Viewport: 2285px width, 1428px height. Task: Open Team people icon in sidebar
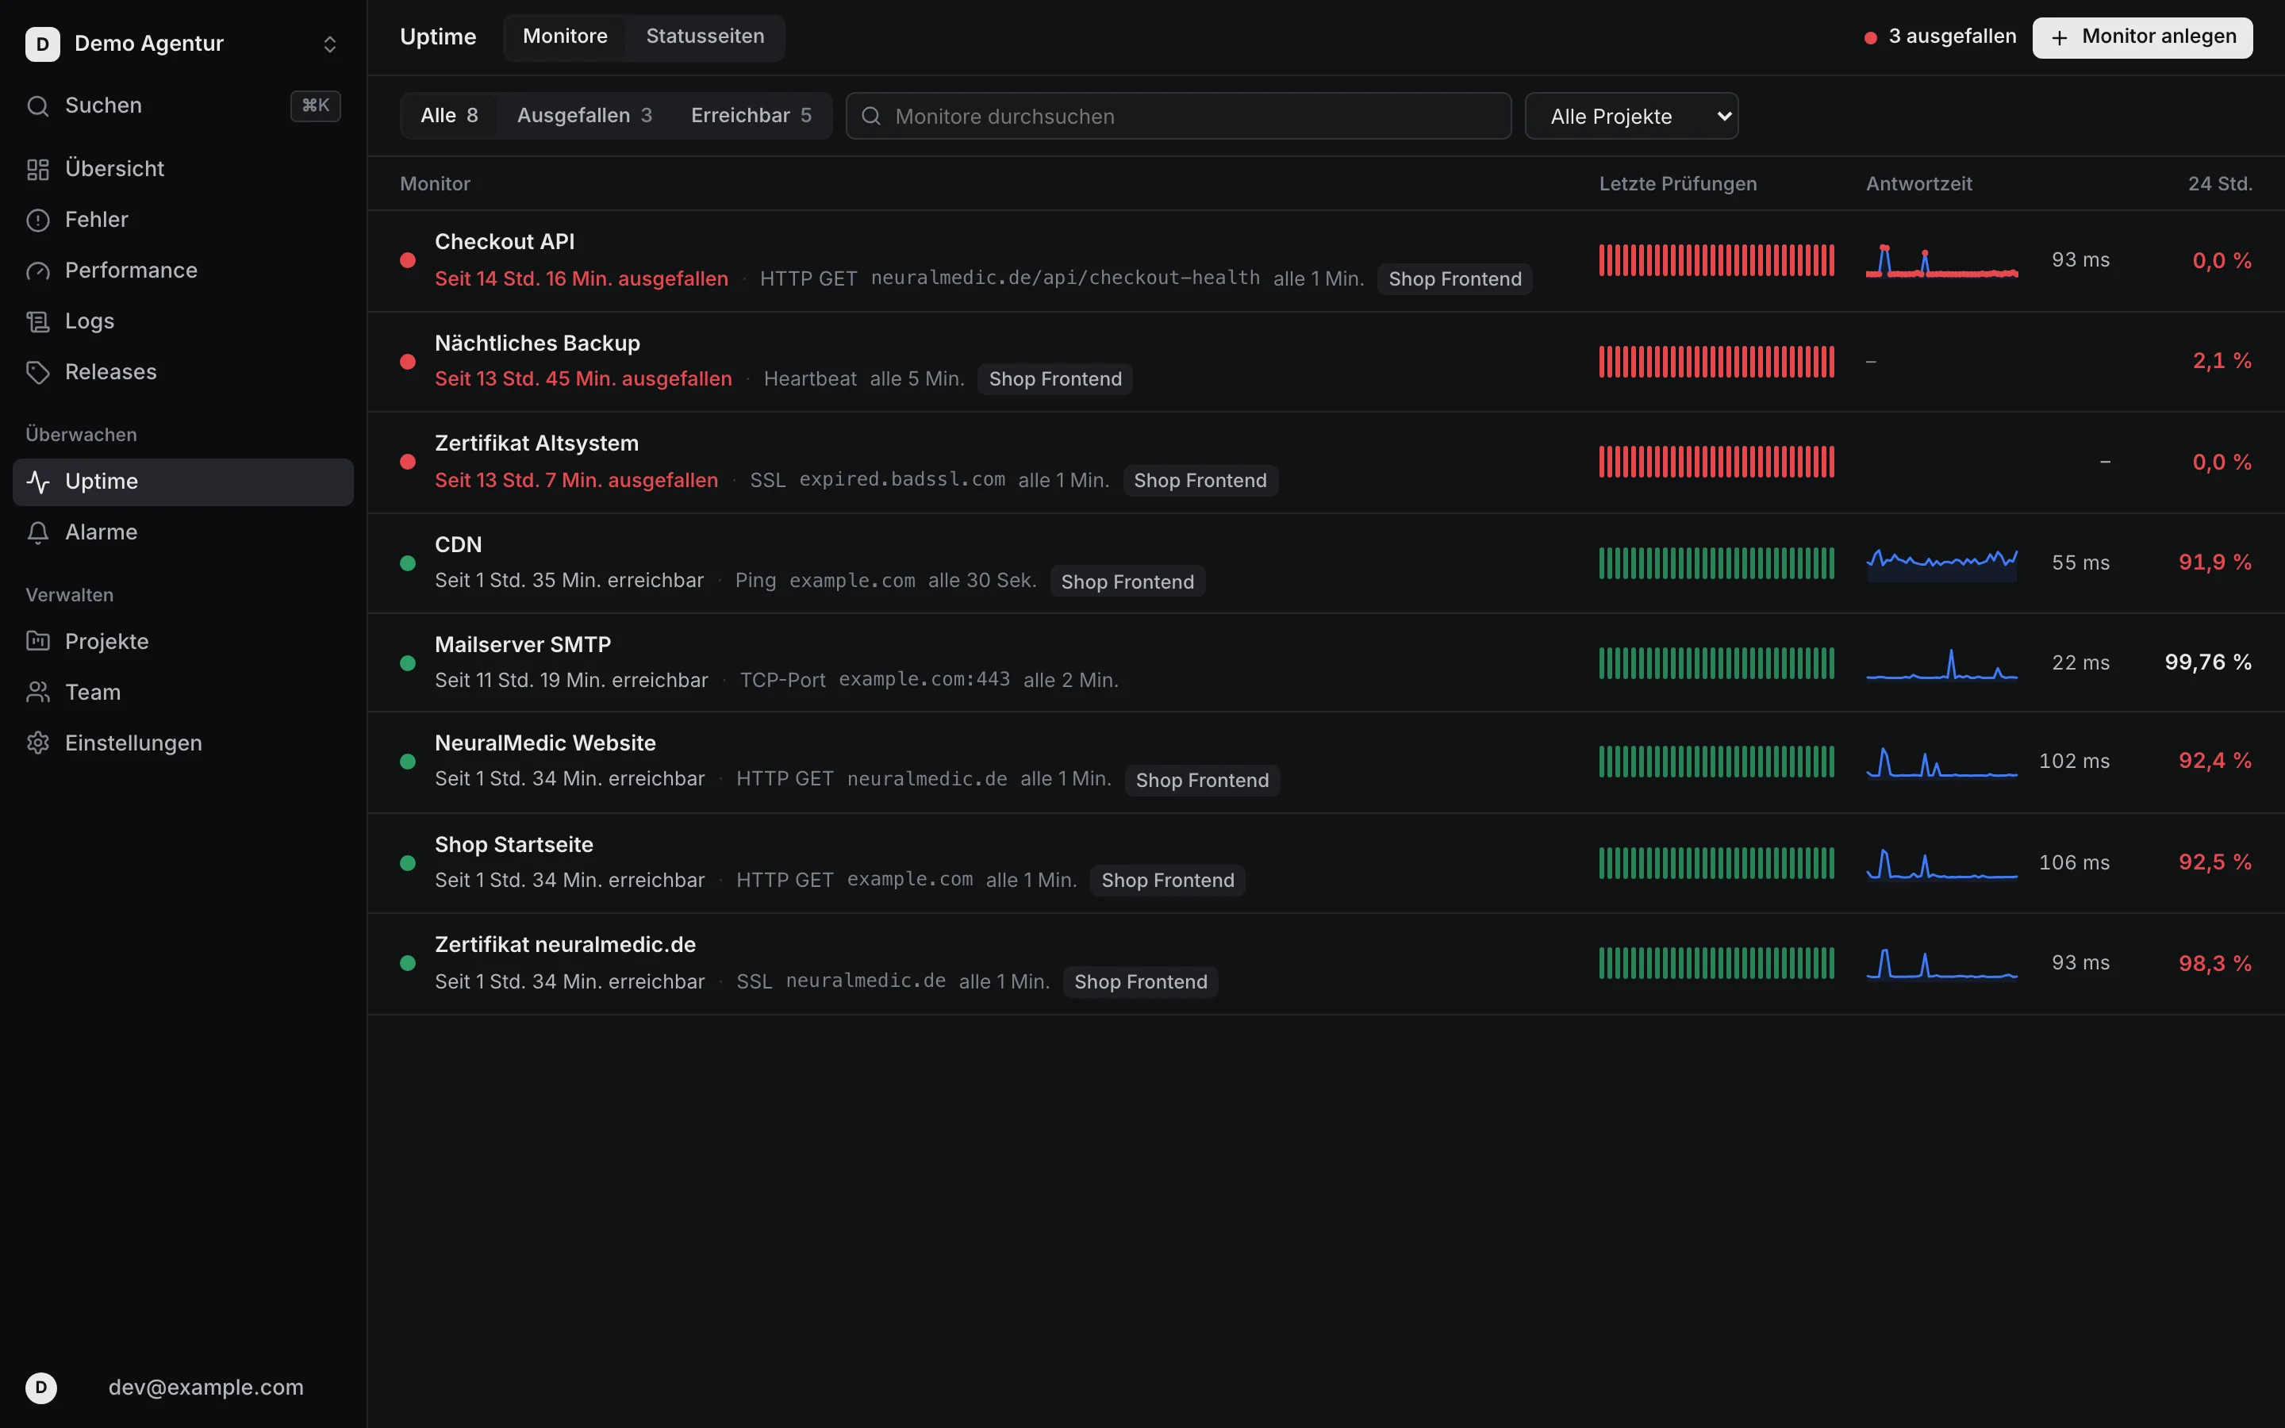(38, 693)
